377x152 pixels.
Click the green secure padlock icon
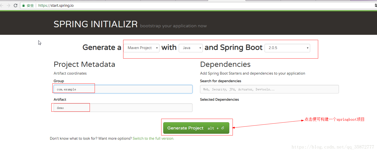[x=24, y=5]
